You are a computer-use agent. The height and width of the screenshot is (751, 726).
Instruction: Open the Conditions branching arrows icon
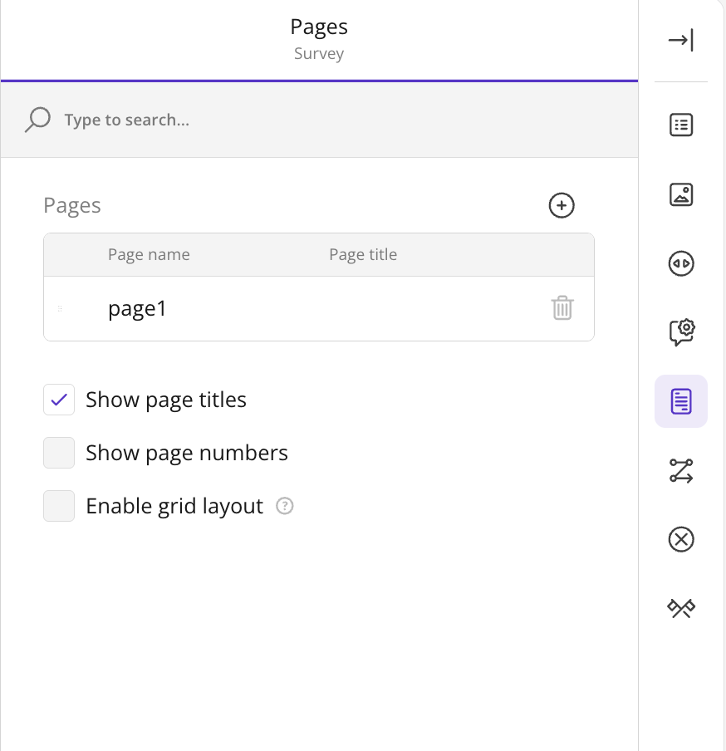tap(680, 470)
